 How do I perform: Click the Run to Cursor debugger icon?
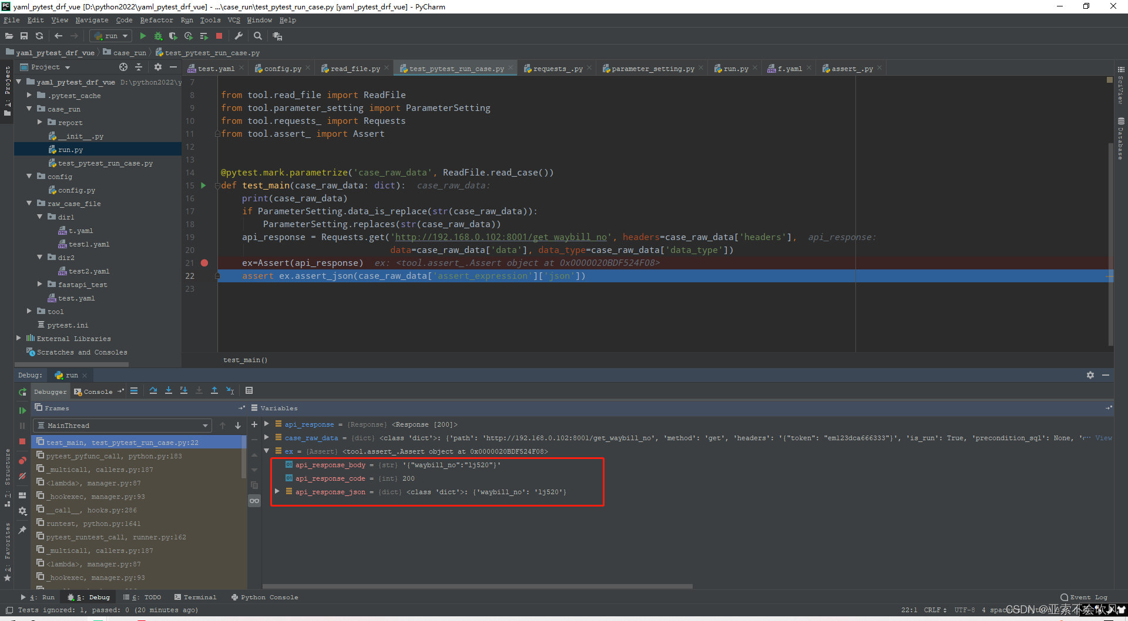coord(230,391)
